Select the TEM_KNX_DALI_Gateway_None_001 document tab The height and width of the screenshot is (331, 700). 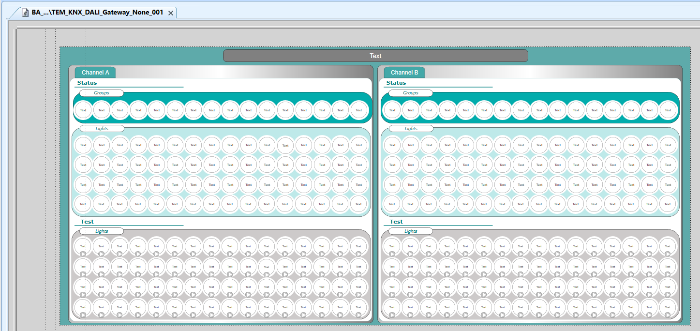point(97,13)
